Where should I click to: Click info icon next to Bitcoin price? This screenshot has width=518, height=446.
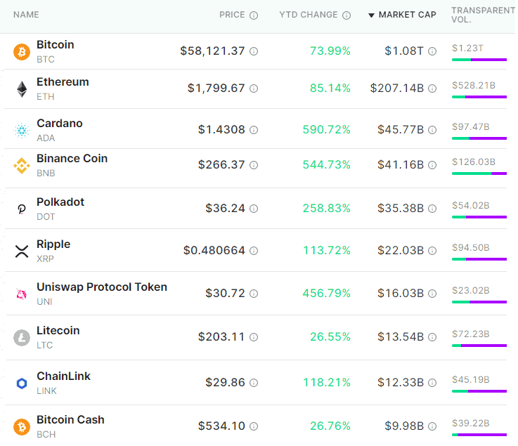254,51
